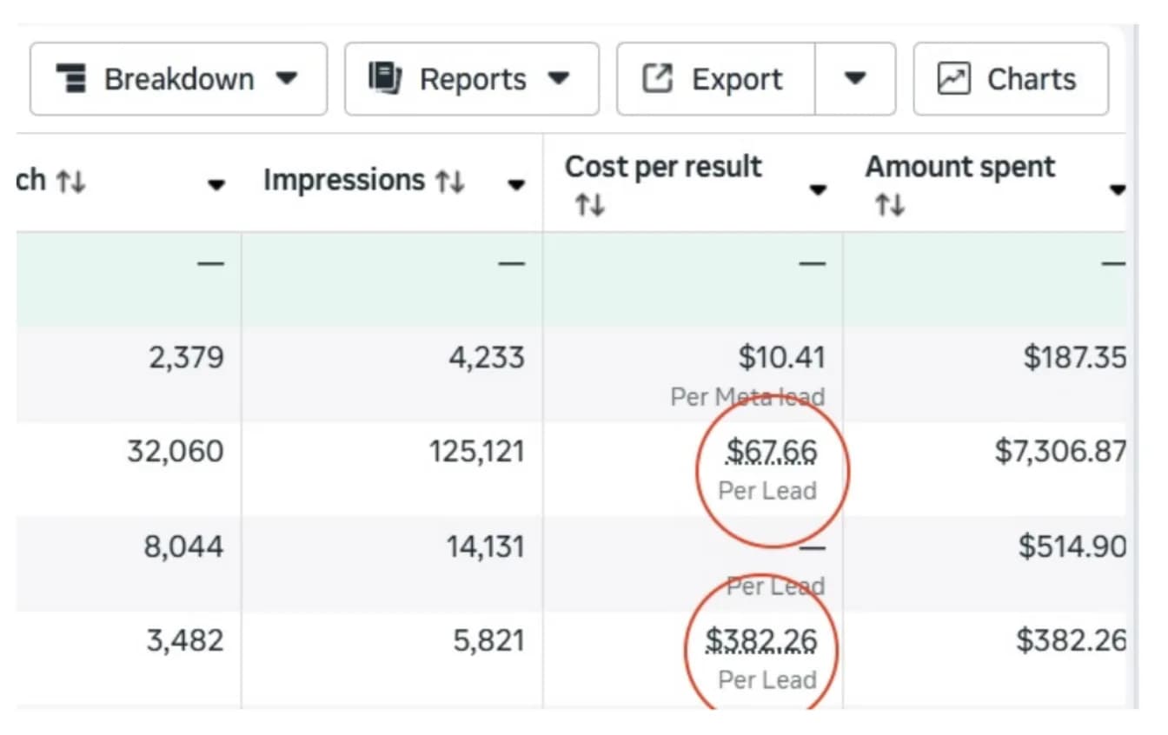Open the Cost per result column caret
The width and height of the screenshot is (1168, 735).
tap(818, 190)
